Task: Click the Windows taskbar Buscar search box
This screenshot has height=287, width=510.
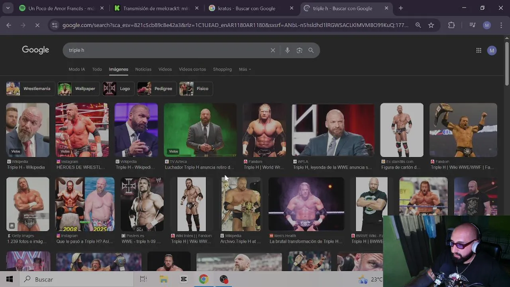Action: coord(76,279)
